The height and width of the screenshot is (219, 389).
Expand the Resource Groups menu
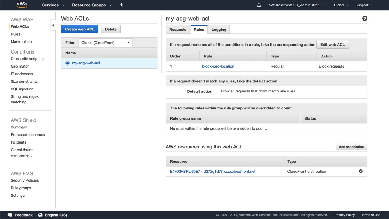[x=92, y=5]
